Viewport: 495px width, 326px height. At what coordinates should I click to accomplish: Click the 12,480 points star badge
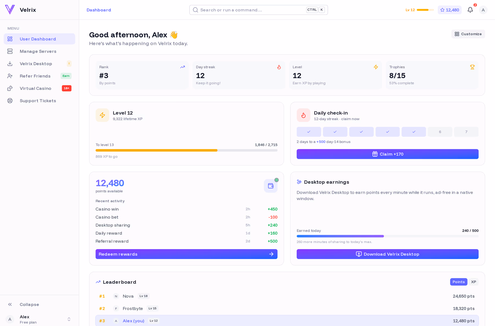(450, 10)
